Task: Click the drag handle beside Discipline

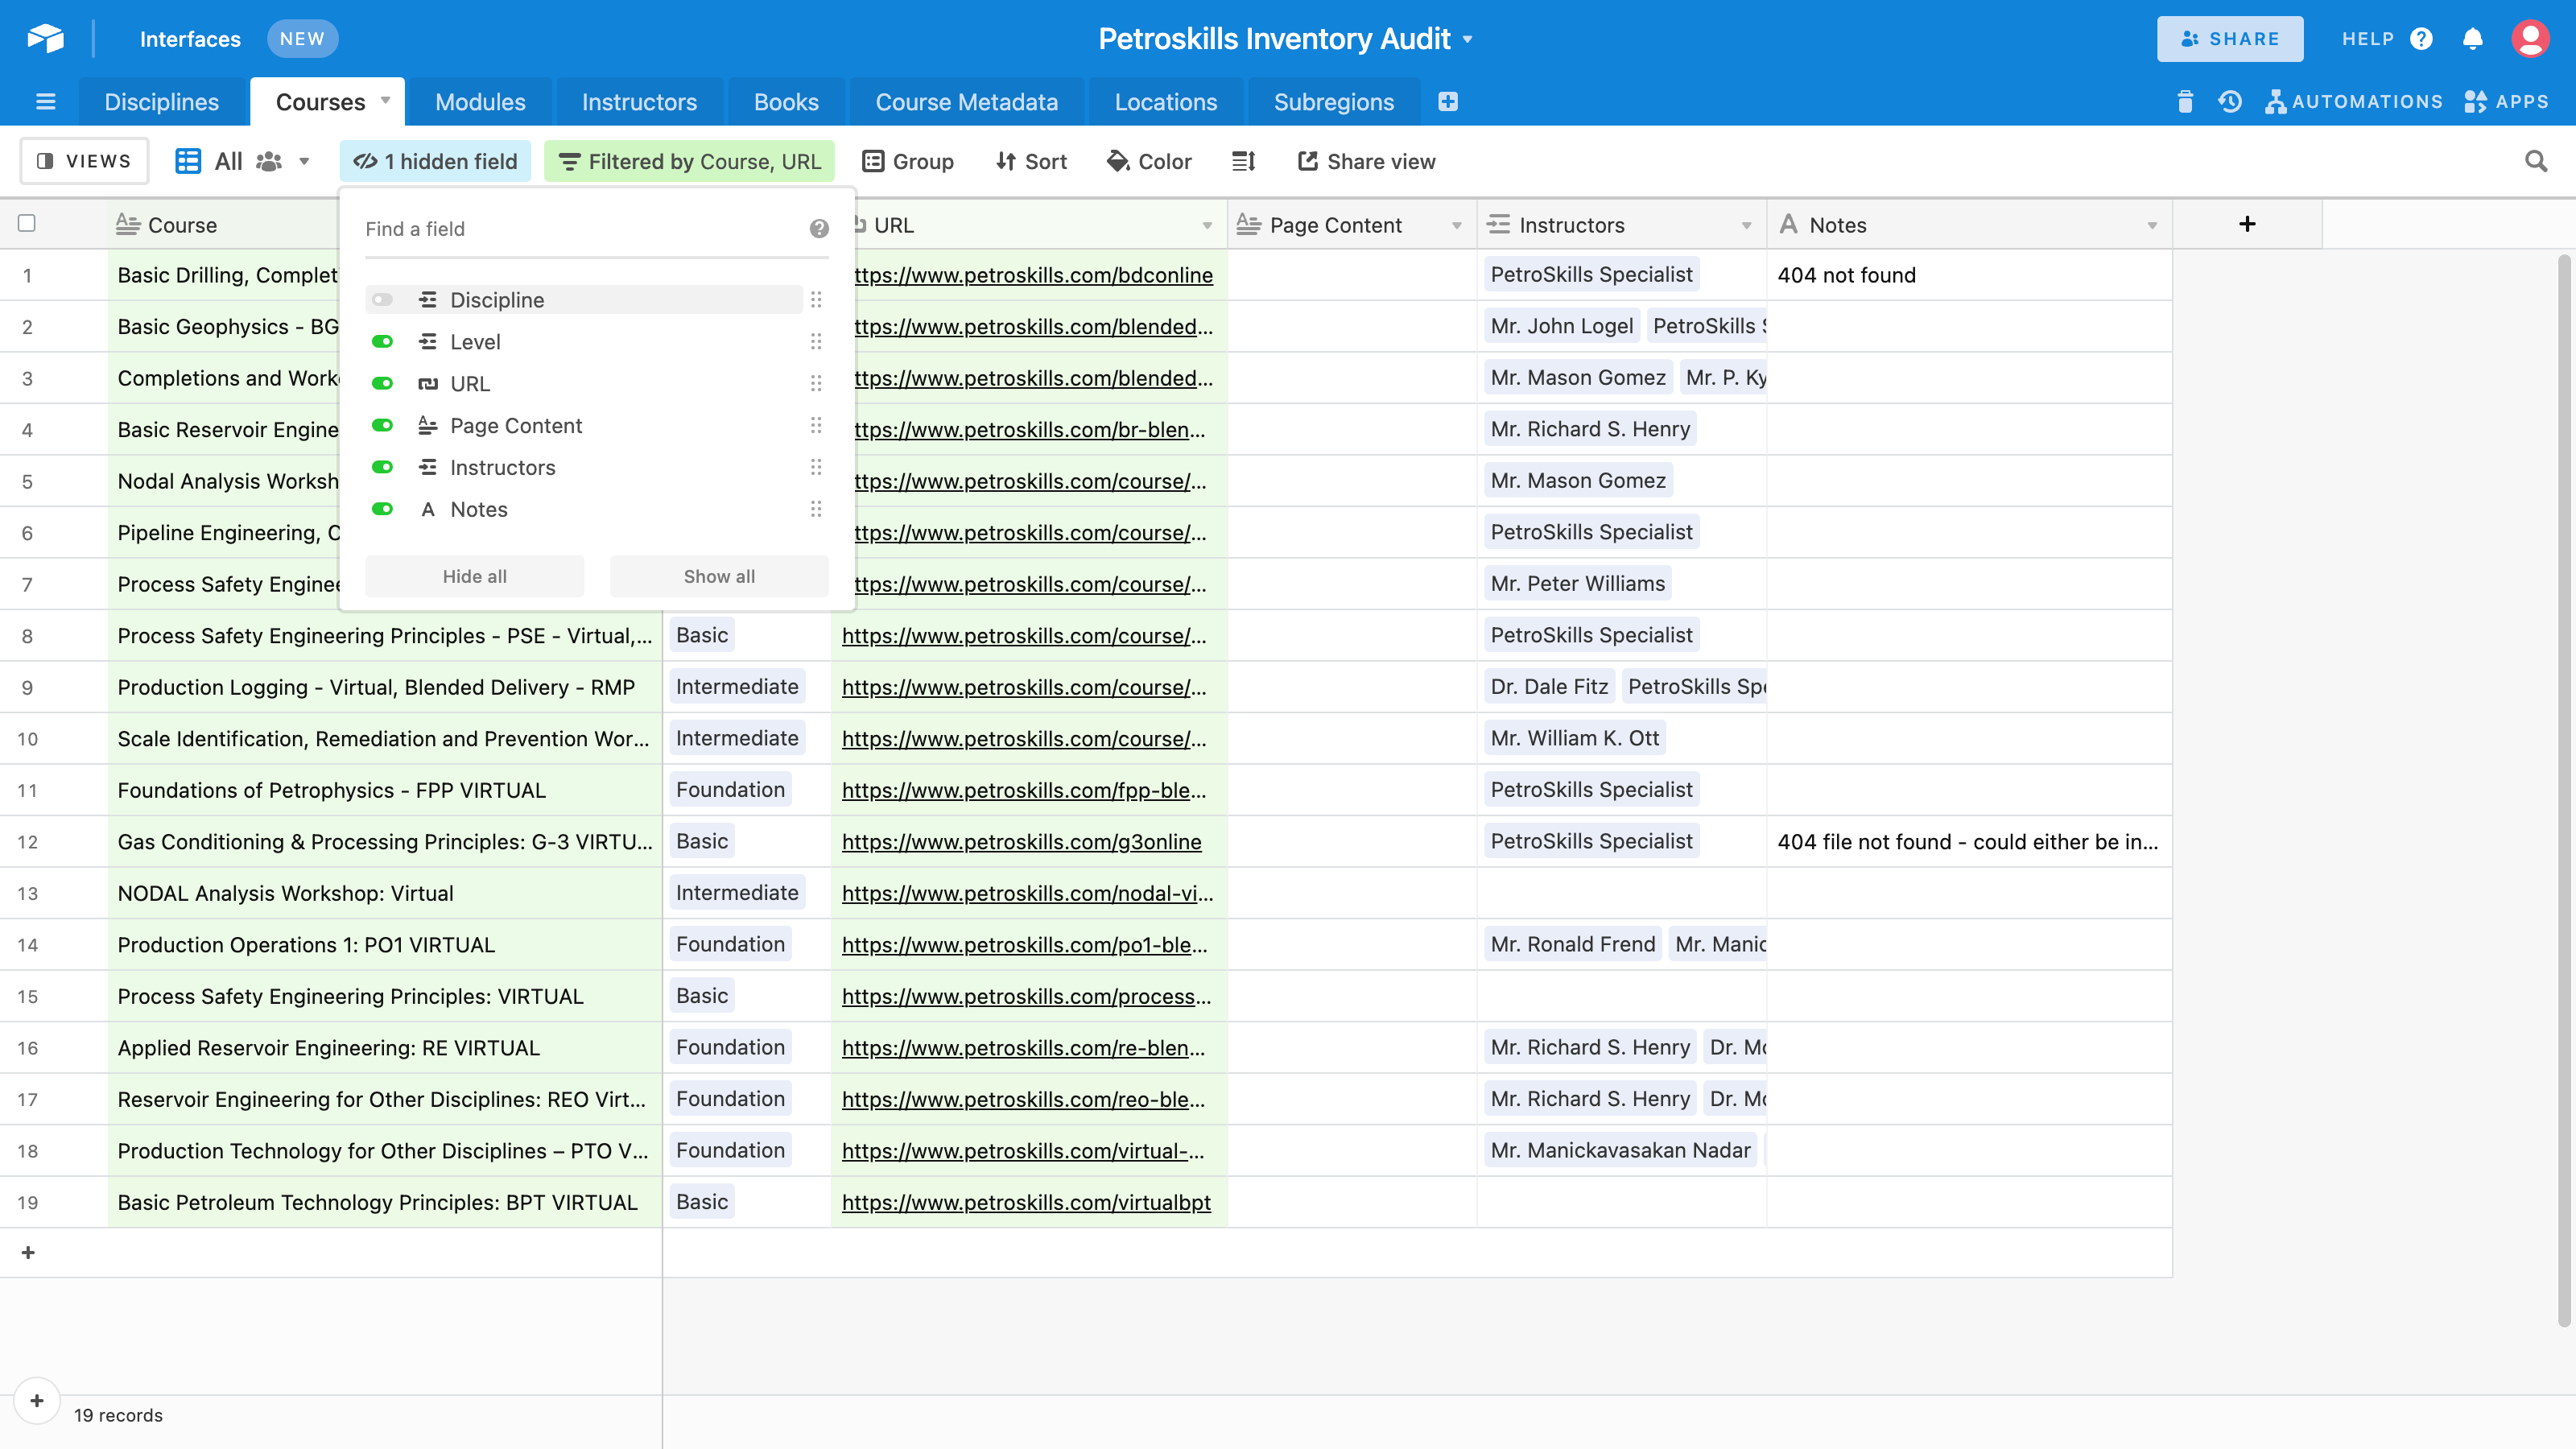Action: pyautogui.click(x=816, y=300)
